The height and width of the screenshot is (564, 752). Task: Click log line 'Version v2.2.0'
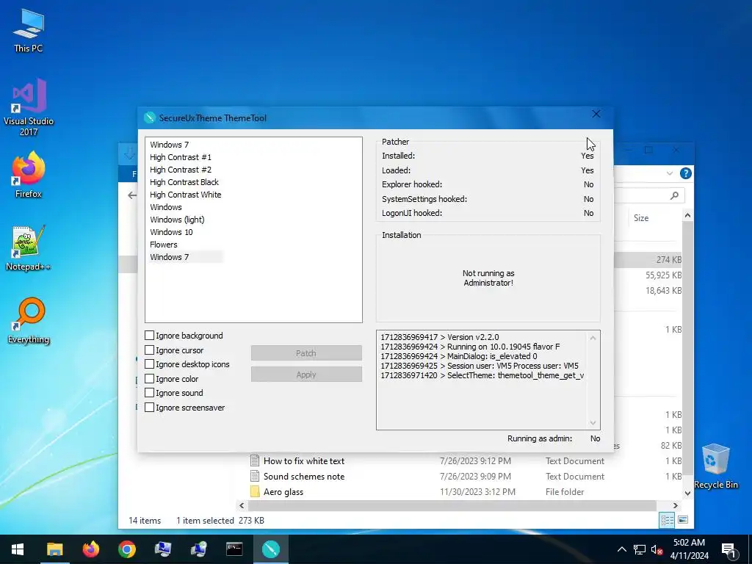(440, 337)
